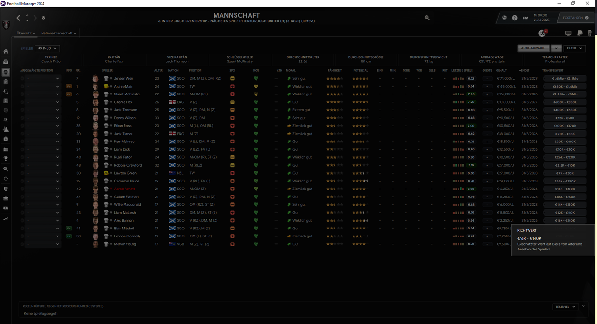
Task: Open position dropdown for Charlie Fox
Action: click(43, 102)
